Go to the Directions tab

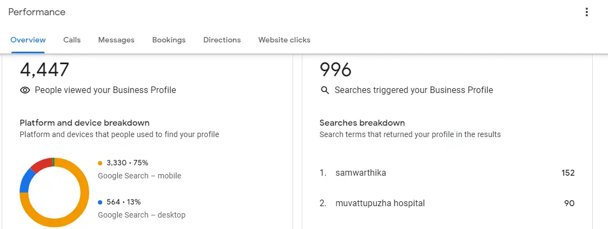click(x=222, y=40)
